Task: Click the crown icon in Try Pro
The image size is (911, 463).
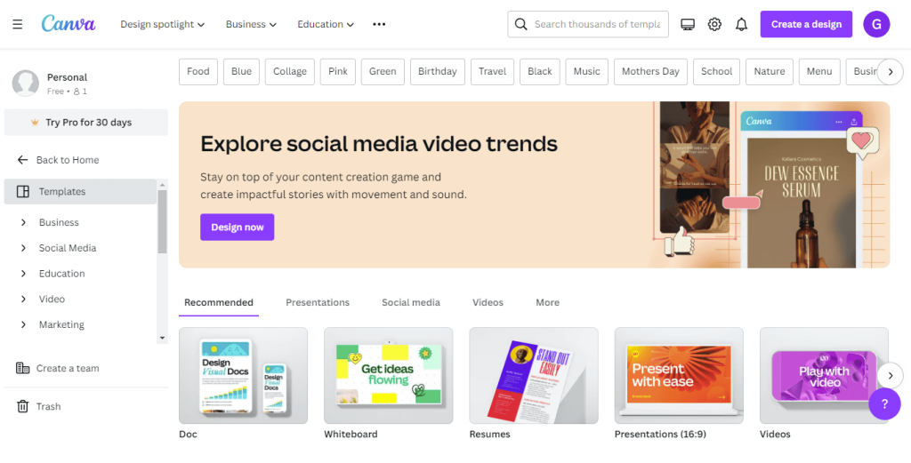Action: tap(35, 123)
